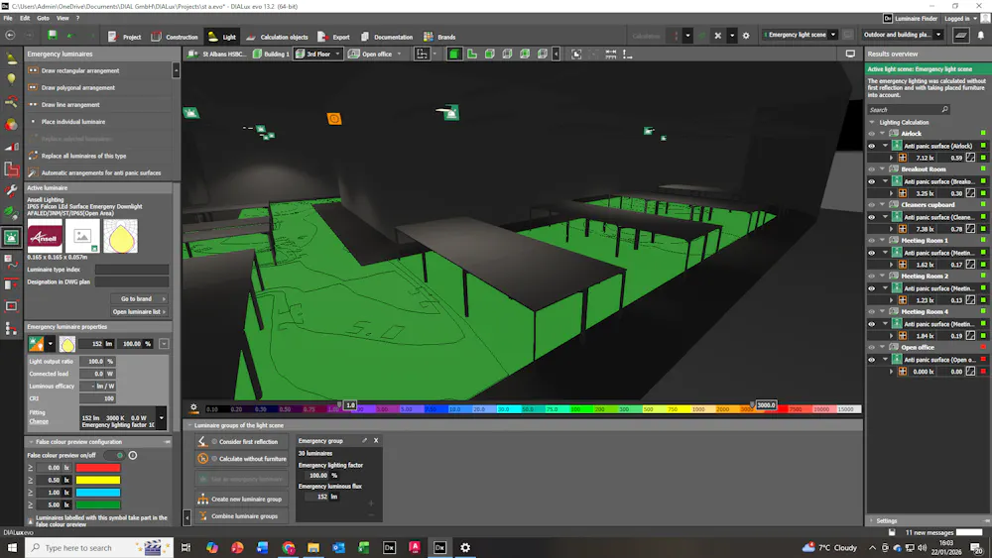The height and width of the screenshot is (558, 992).
Task: Toggle Calculate without furniture option
Action: click(242, 459)
